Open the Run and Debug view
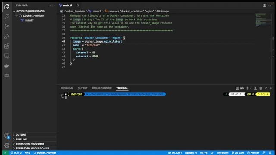The height and width of the screenshot is (155, 276). (7, 36)
